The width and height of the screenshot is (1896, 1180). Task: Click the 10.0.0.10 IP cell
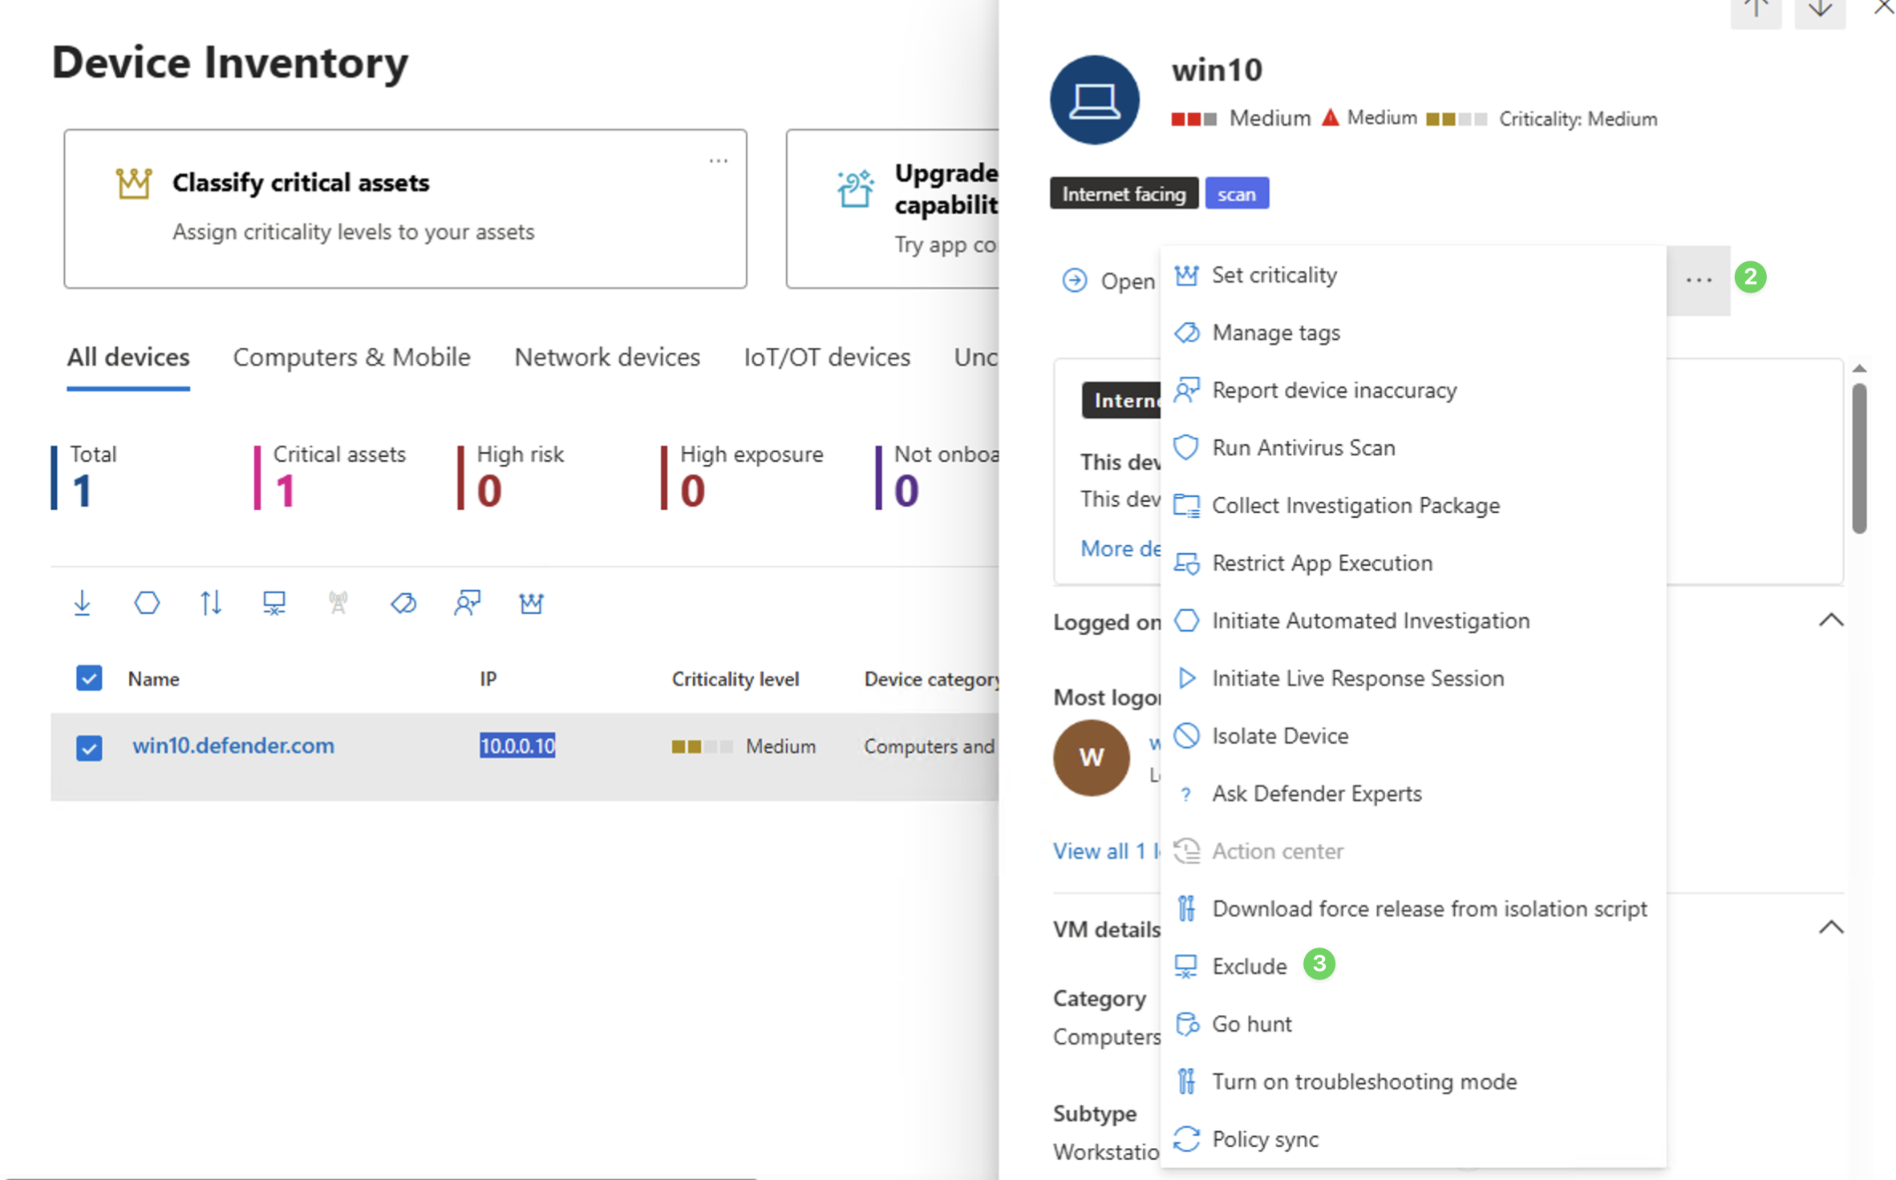[517, 746]
